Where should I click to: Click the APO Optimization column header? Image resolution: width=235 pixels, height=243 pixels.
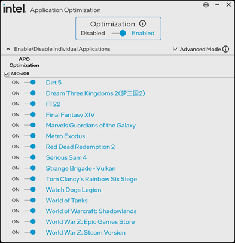pos(24,62)
